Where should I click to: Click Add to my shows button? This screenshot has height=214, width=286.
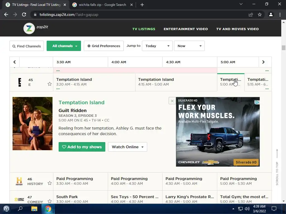(82, 147)
